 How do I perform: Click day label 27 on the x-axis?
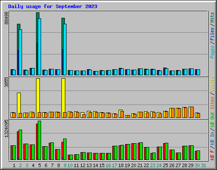[178, 165]
